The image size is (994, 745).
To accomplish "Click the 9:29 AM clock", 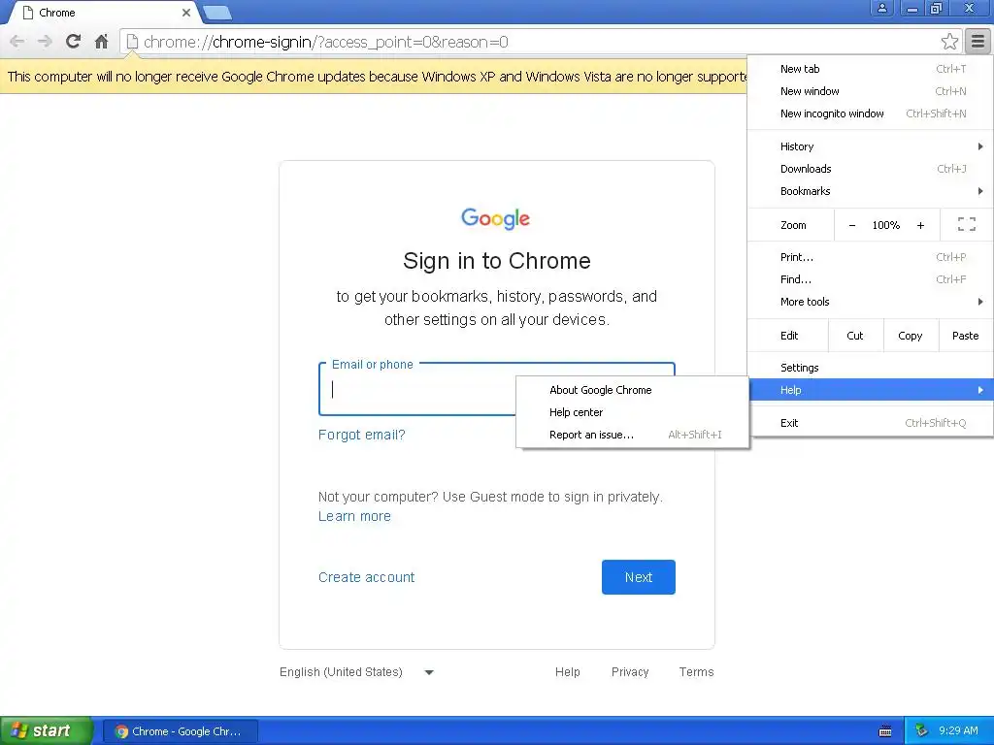I will click(958, 730).
